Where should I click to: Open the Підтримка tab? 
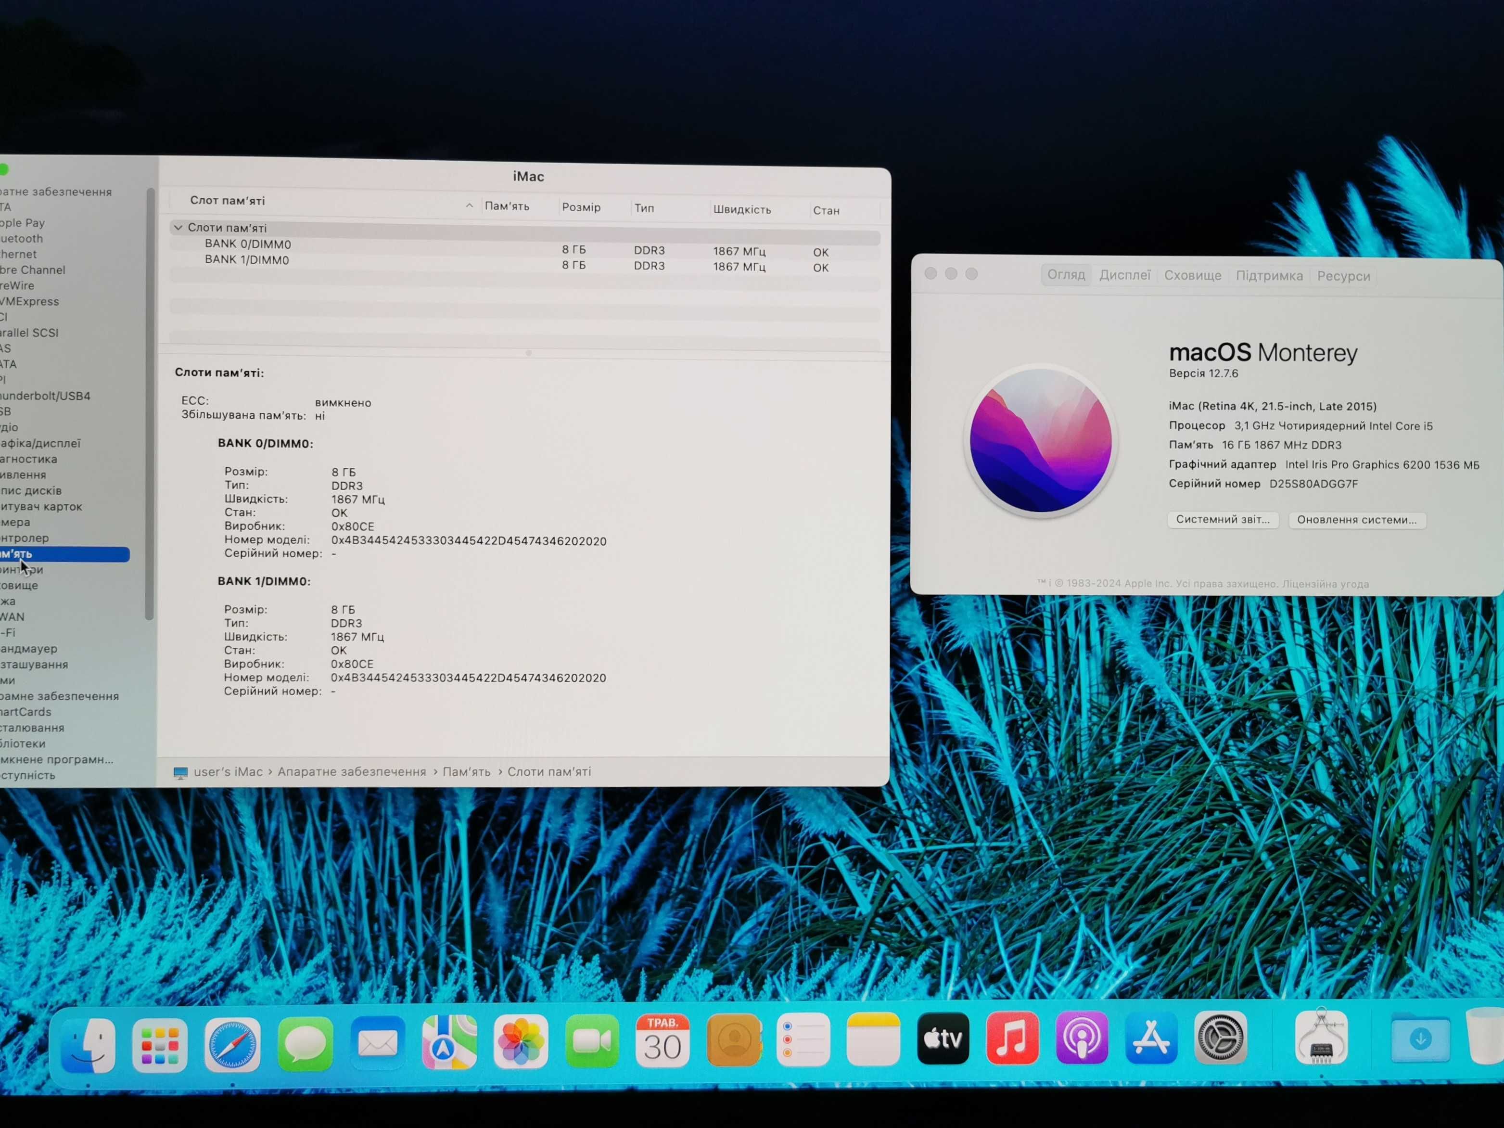click(1269, 276)
